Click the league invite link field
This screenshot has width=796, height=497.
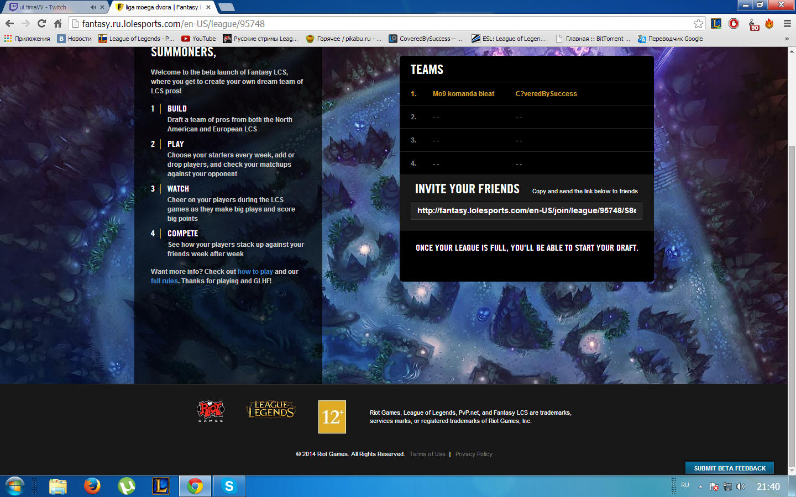[x=526, y=210]
